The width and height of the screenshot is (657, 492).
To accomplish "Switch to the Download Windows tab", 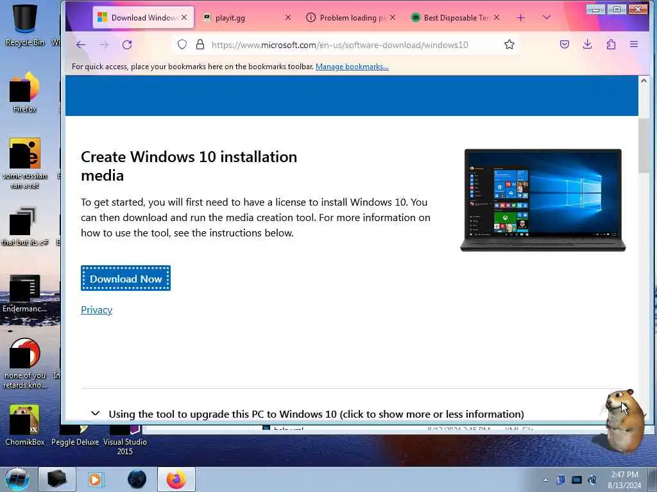I will click(143, 17).
